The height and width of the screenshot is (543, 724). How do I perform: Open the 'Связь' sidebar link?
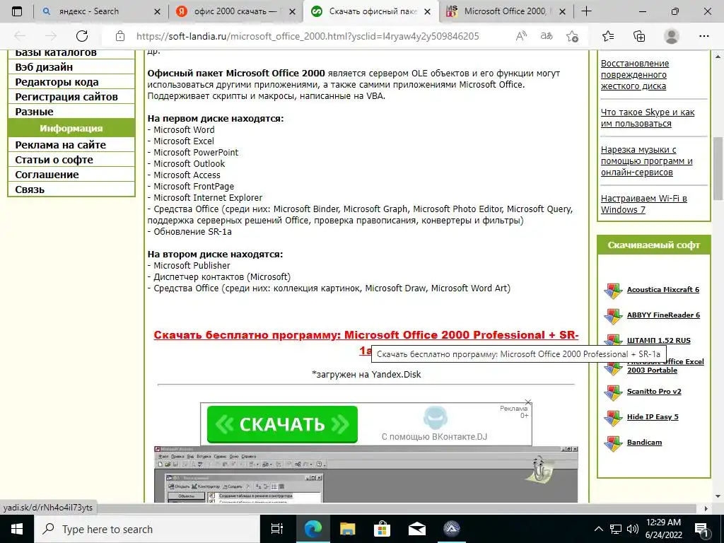tap(71, 189)
